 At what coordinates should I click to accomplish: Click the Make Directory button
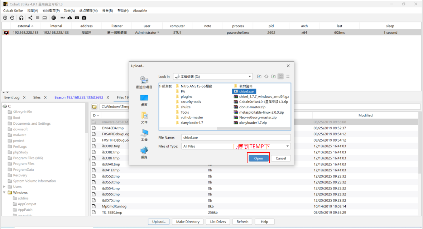point(188,222)
